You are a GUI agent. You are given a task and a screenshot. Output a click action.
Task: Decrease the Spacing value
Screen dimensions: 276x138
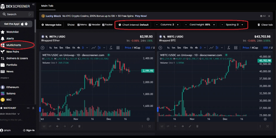tap(222, 25)
